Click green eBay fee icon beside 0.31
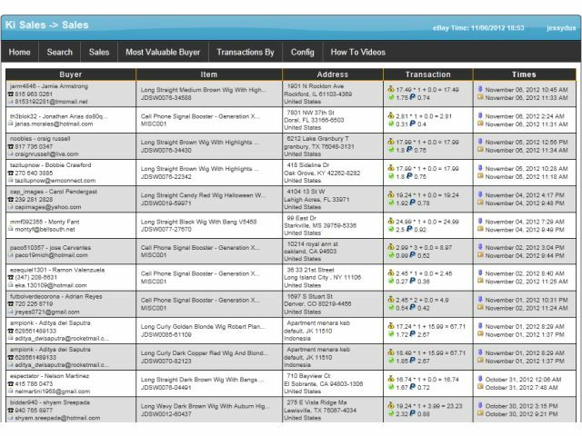 coord(391,124)
